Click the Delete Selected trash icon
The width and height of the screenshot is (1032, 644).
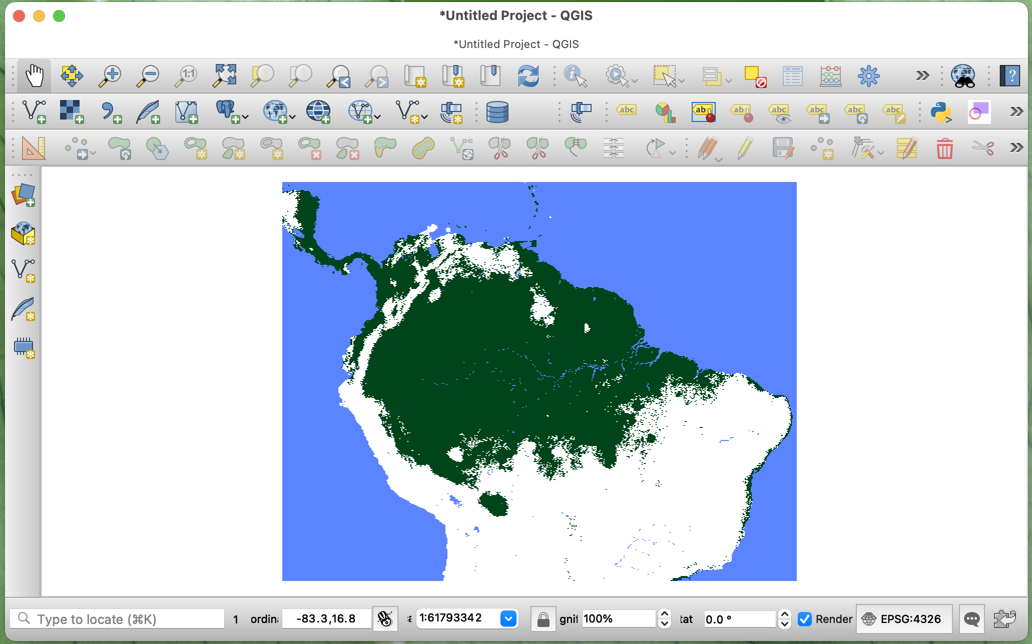[944, 148]
